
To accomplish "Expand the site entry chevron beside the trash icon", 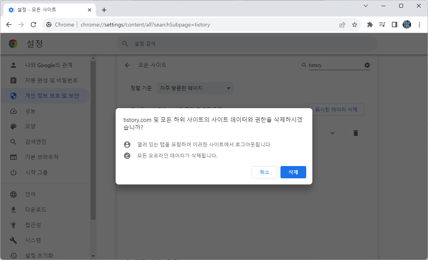I will [x=332, y=133].
